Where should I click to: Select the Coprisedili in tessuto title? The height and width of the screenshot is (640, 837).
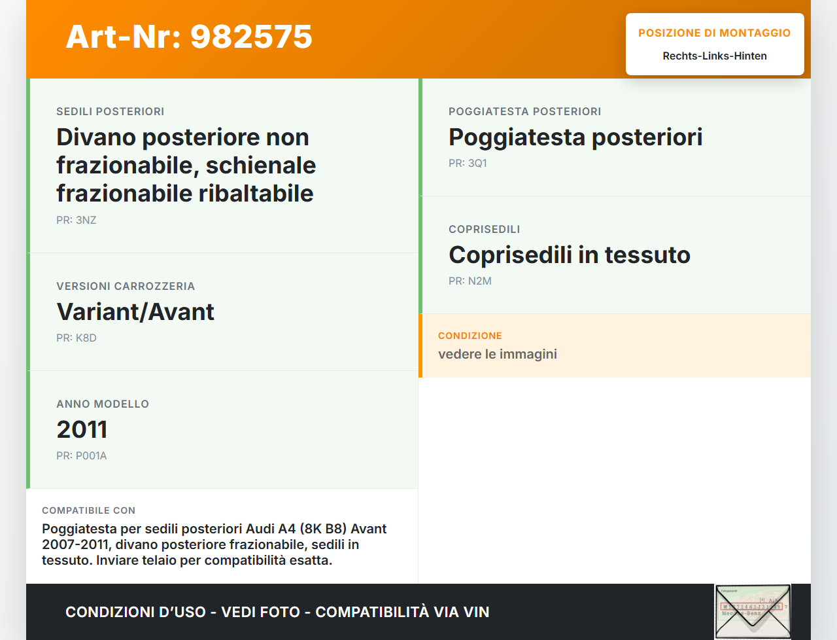coord(570,255)
